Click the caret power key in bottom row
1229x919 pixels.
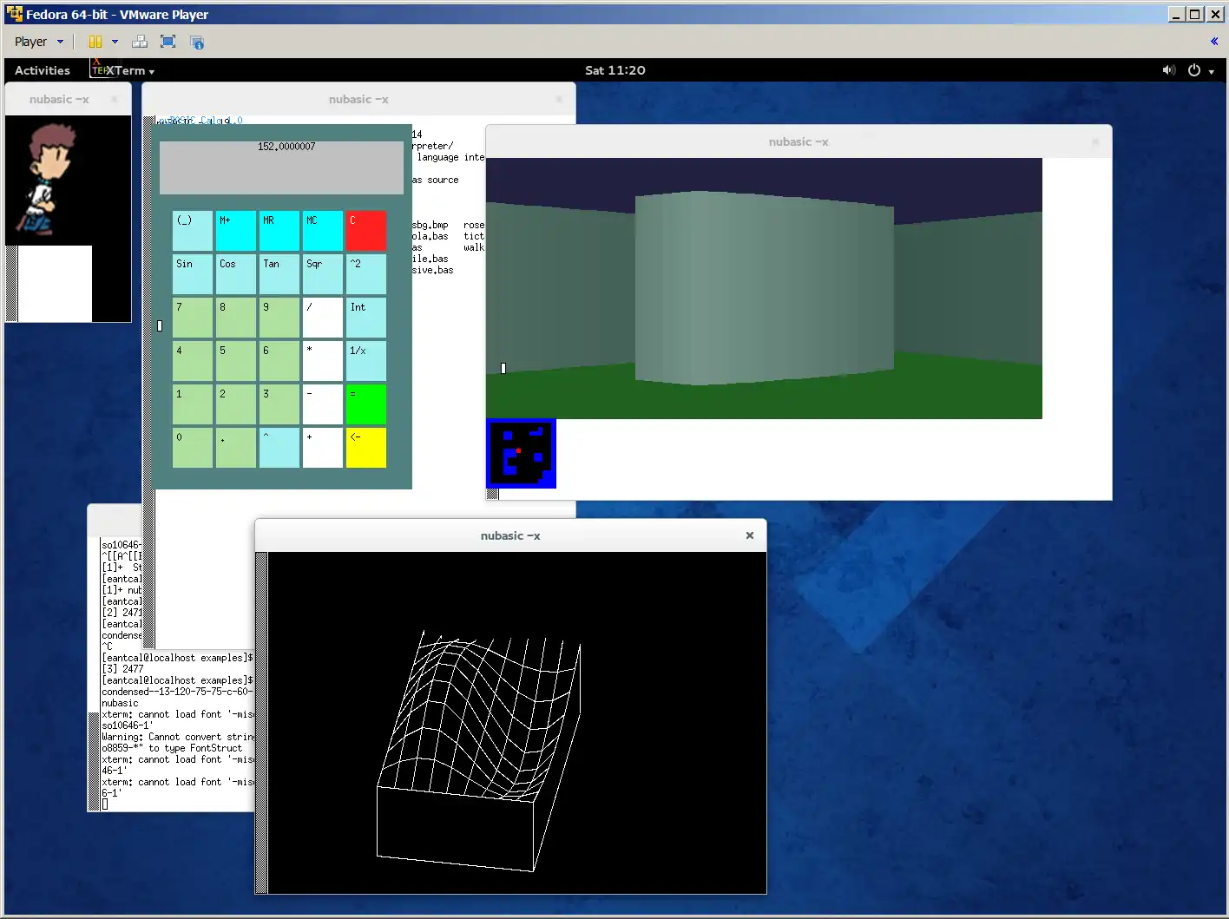click(x=279, y=448)
